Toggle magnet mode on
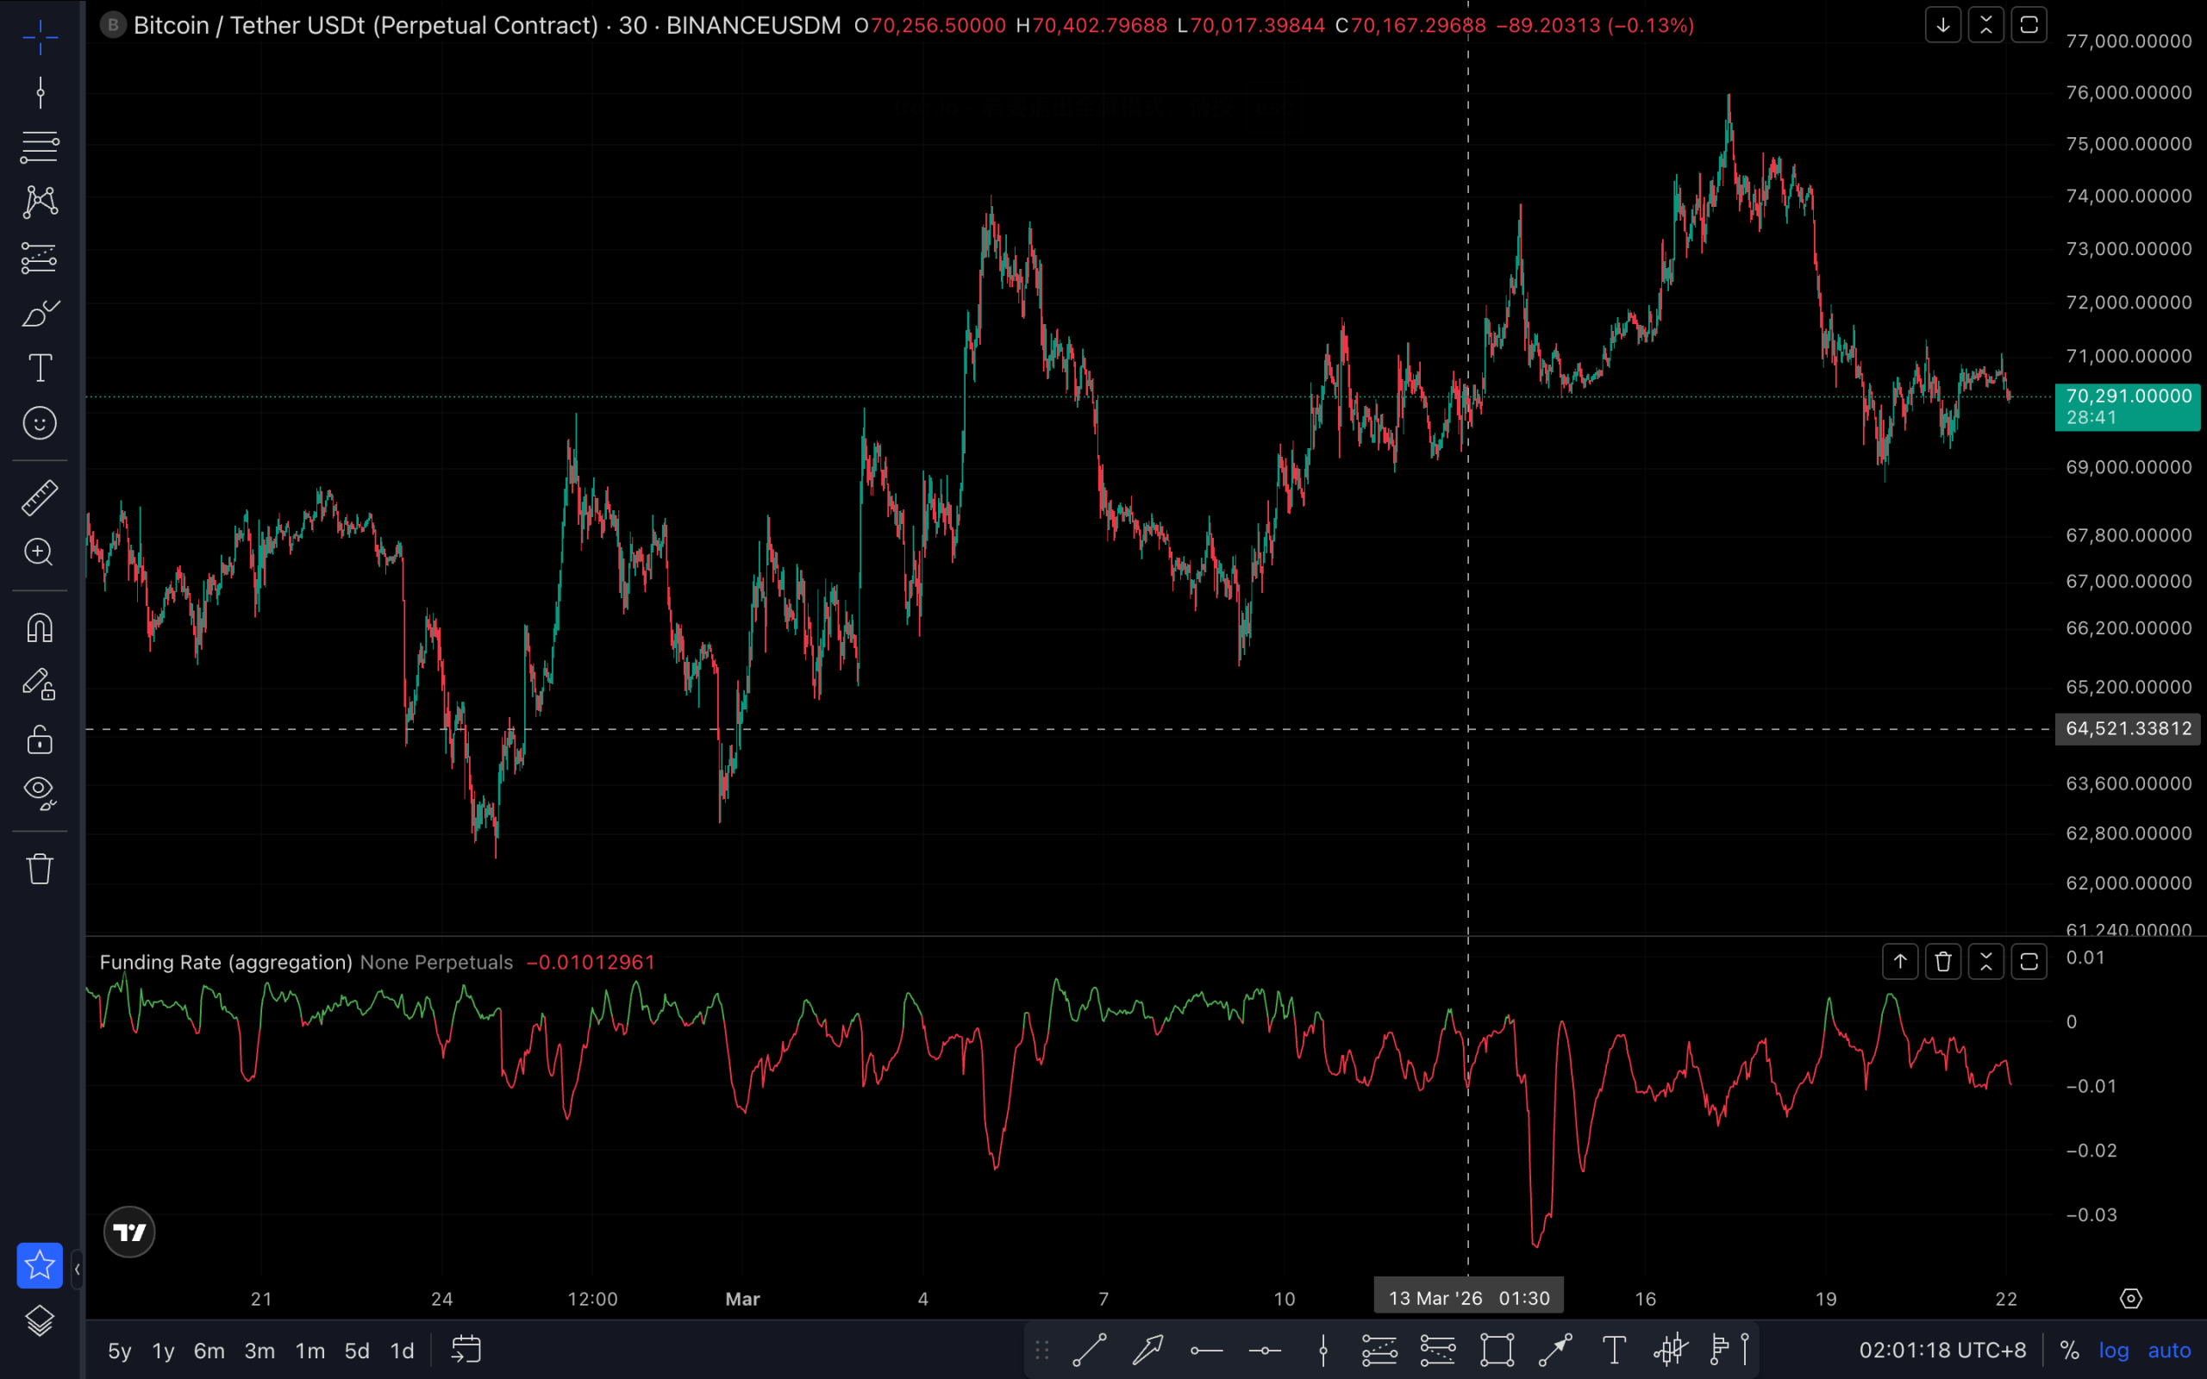The height and width of the screenshot is (1379, 2207). click(41, 628)
